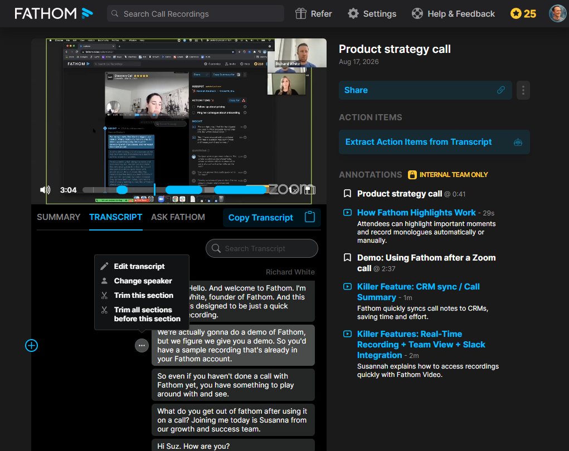Click the middle blue highlight segment on timeline
Image resolution: width=569 pixels, height=451 pixels.
point(183,190)
